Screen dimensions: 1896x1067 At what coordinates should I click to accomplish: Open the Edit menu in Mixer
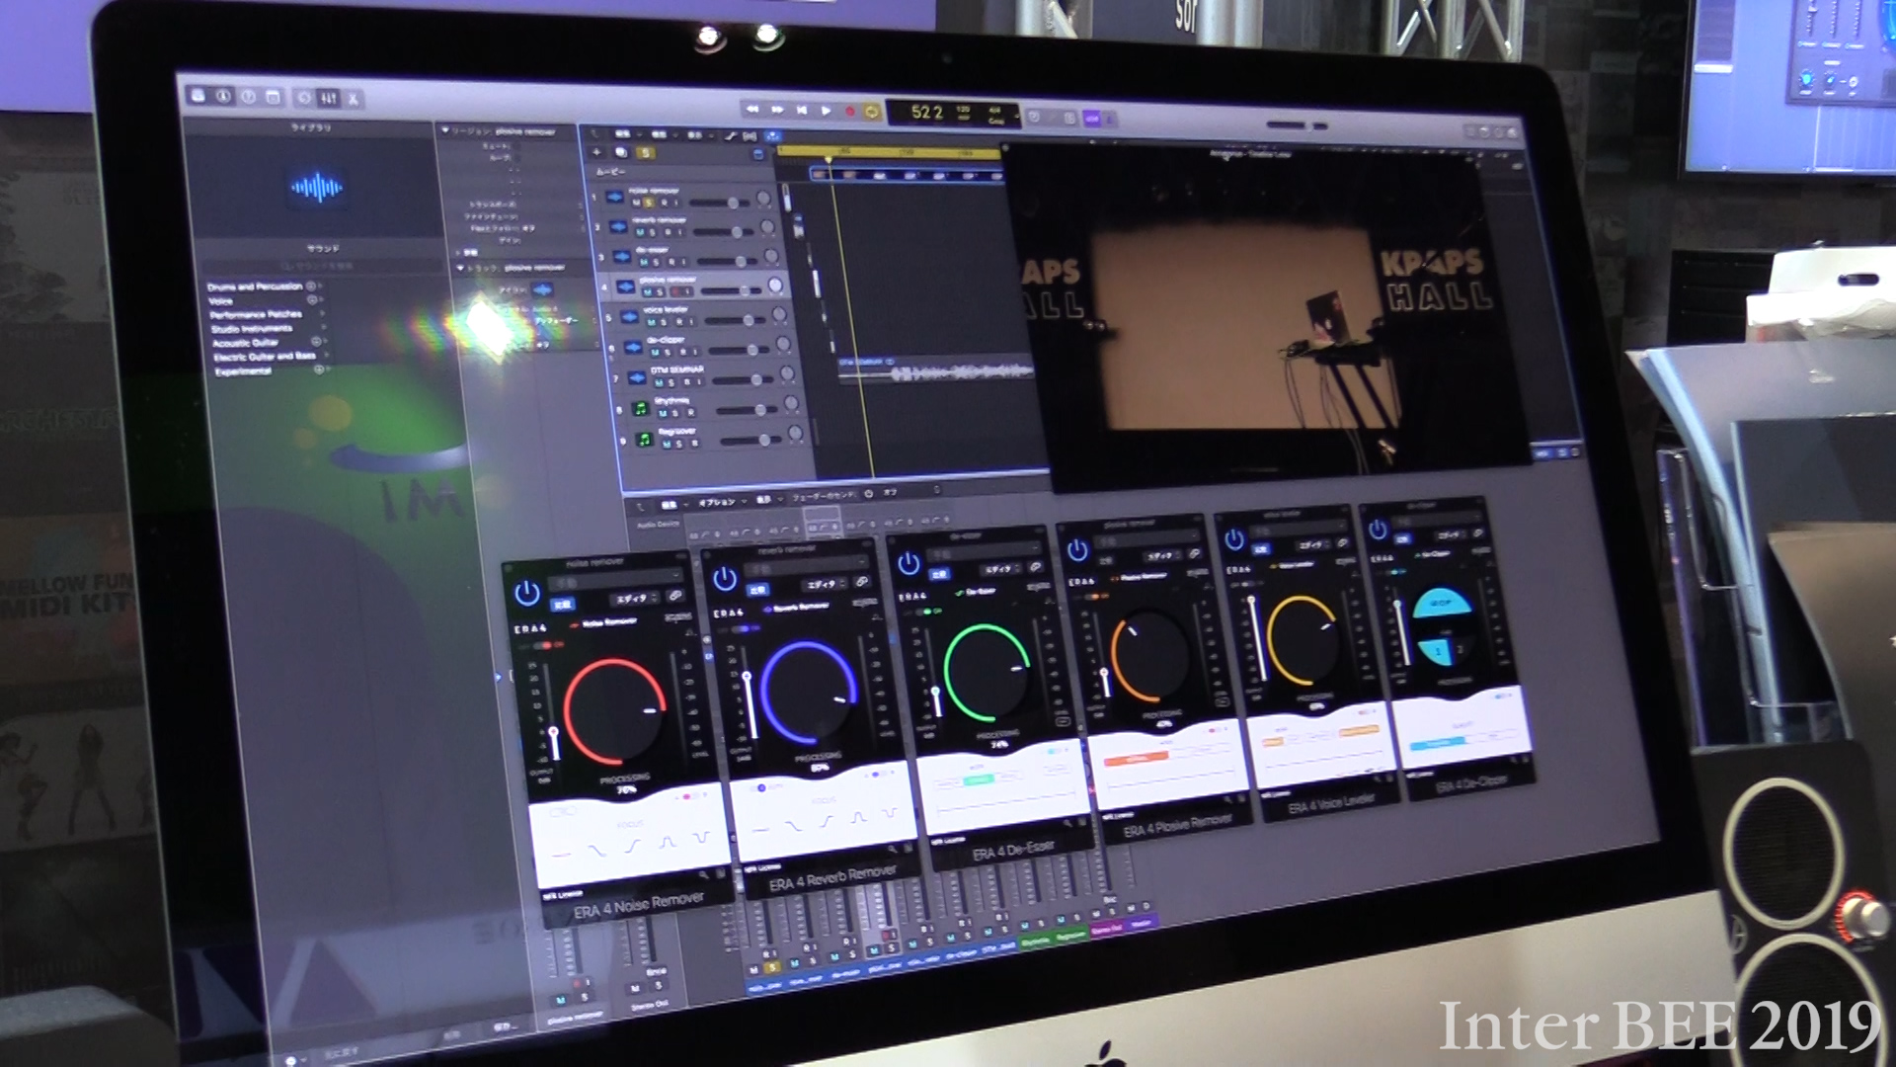click(669, 505)
